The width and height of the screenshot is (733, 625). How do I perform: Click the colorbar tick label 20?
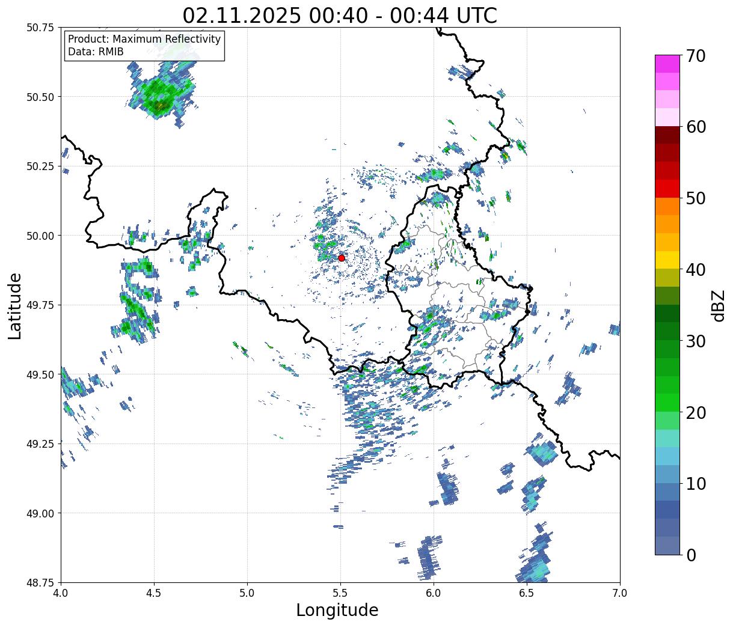695,412
